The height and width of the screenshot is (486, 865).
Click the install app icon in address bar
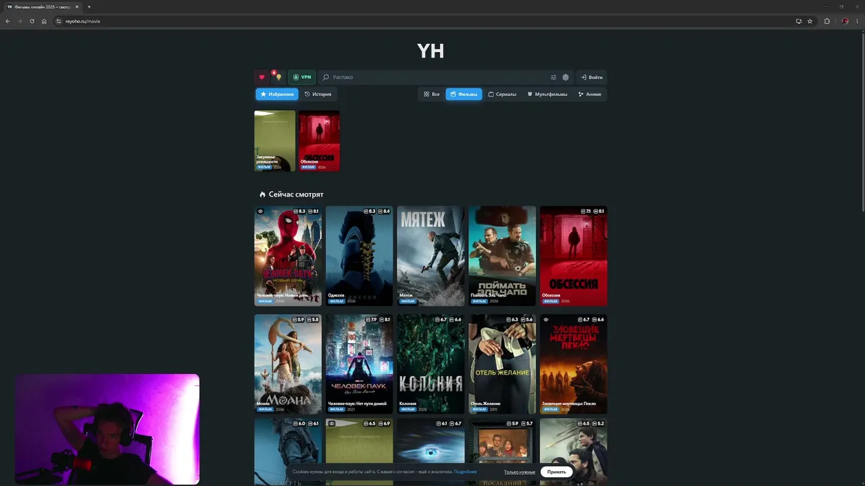(799, 21)
